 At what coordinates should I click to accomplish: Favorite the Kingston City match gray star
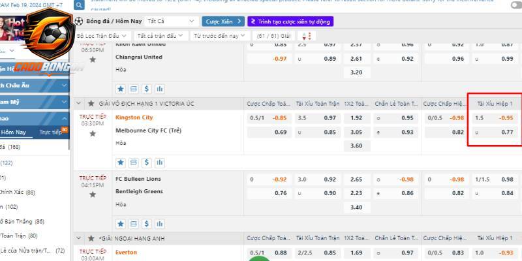click(x=93, y=134)
